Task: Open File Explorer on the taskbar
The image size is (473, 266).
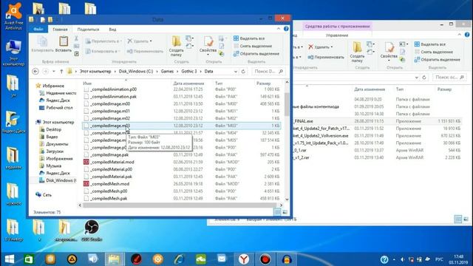Action: (x=114, y=259)
